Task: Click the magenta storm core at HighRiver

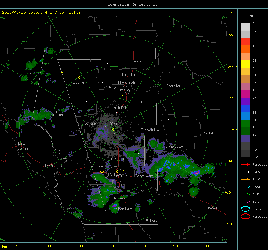Action: pyautogui.click(x=114, y=206)
